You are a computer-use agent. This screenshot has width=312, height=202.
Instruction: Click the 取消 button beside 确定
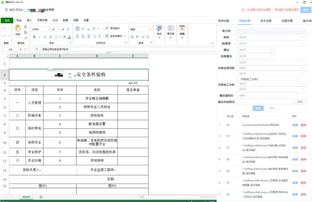272,108
